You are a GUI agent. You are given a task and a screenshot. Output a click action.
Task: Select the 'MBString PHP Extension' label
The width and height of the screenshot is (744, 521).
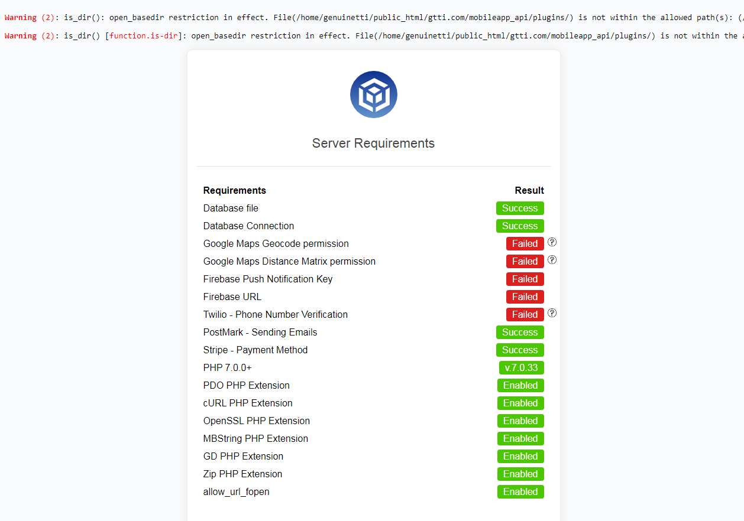tap(255, 438)
